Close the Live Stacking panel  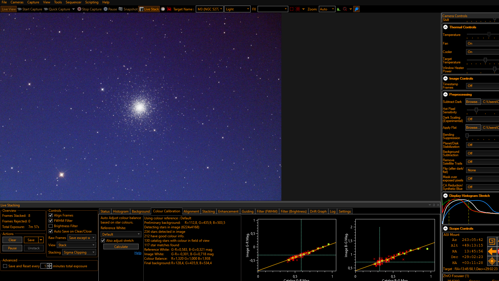click(438, 205)
